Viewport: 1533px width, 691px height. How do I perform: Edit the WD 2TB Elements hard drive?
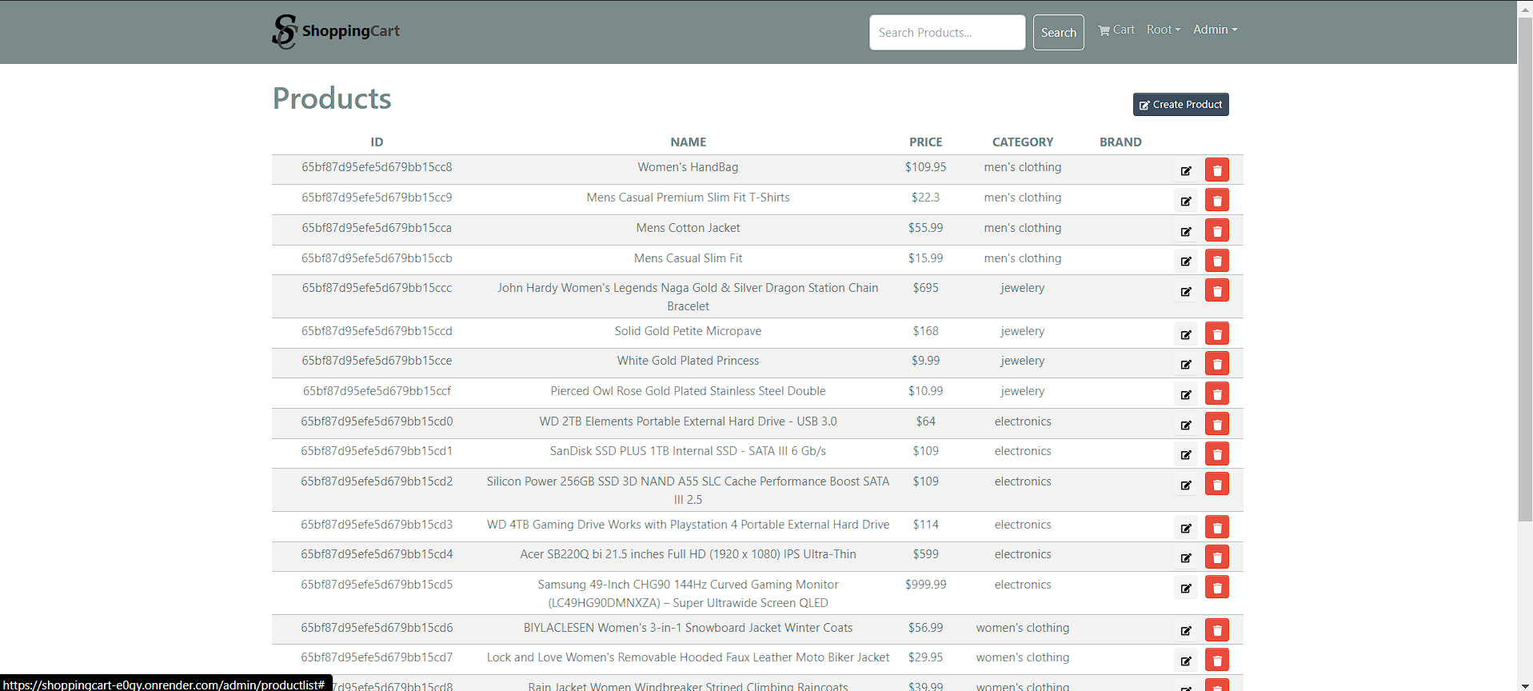(x=1186, y=425)
